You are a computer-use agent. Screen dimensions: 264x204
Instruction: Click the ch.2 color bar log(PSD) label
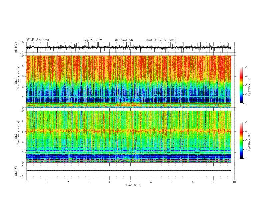250,142
